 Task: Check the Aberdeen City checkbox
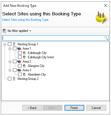tap(20, 74)
